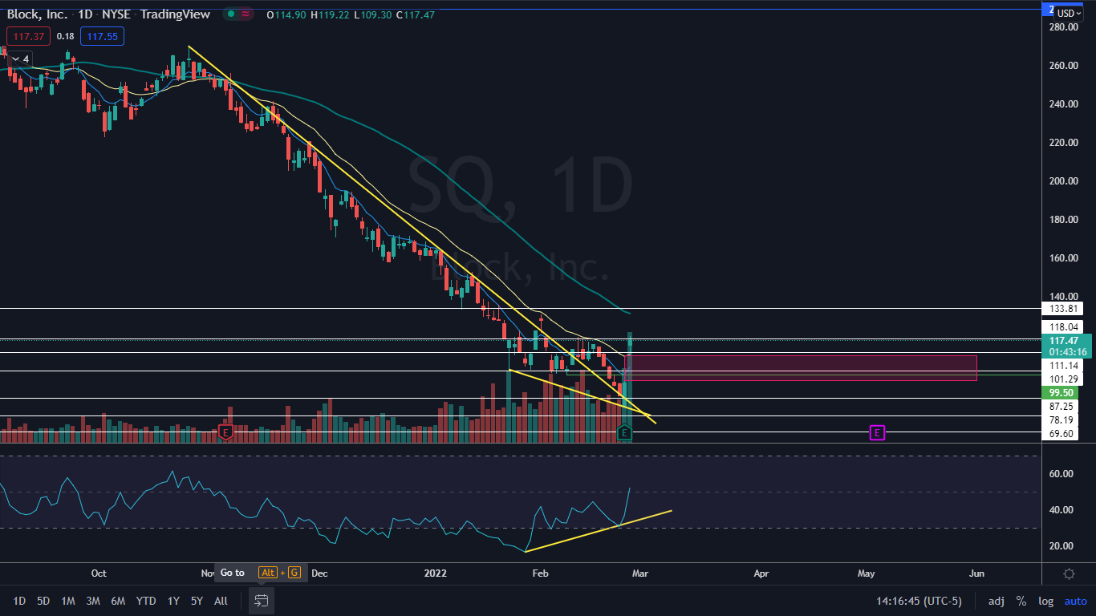Click the green market-open status dot
The image size is (1096, 616).
coord(230,14)
